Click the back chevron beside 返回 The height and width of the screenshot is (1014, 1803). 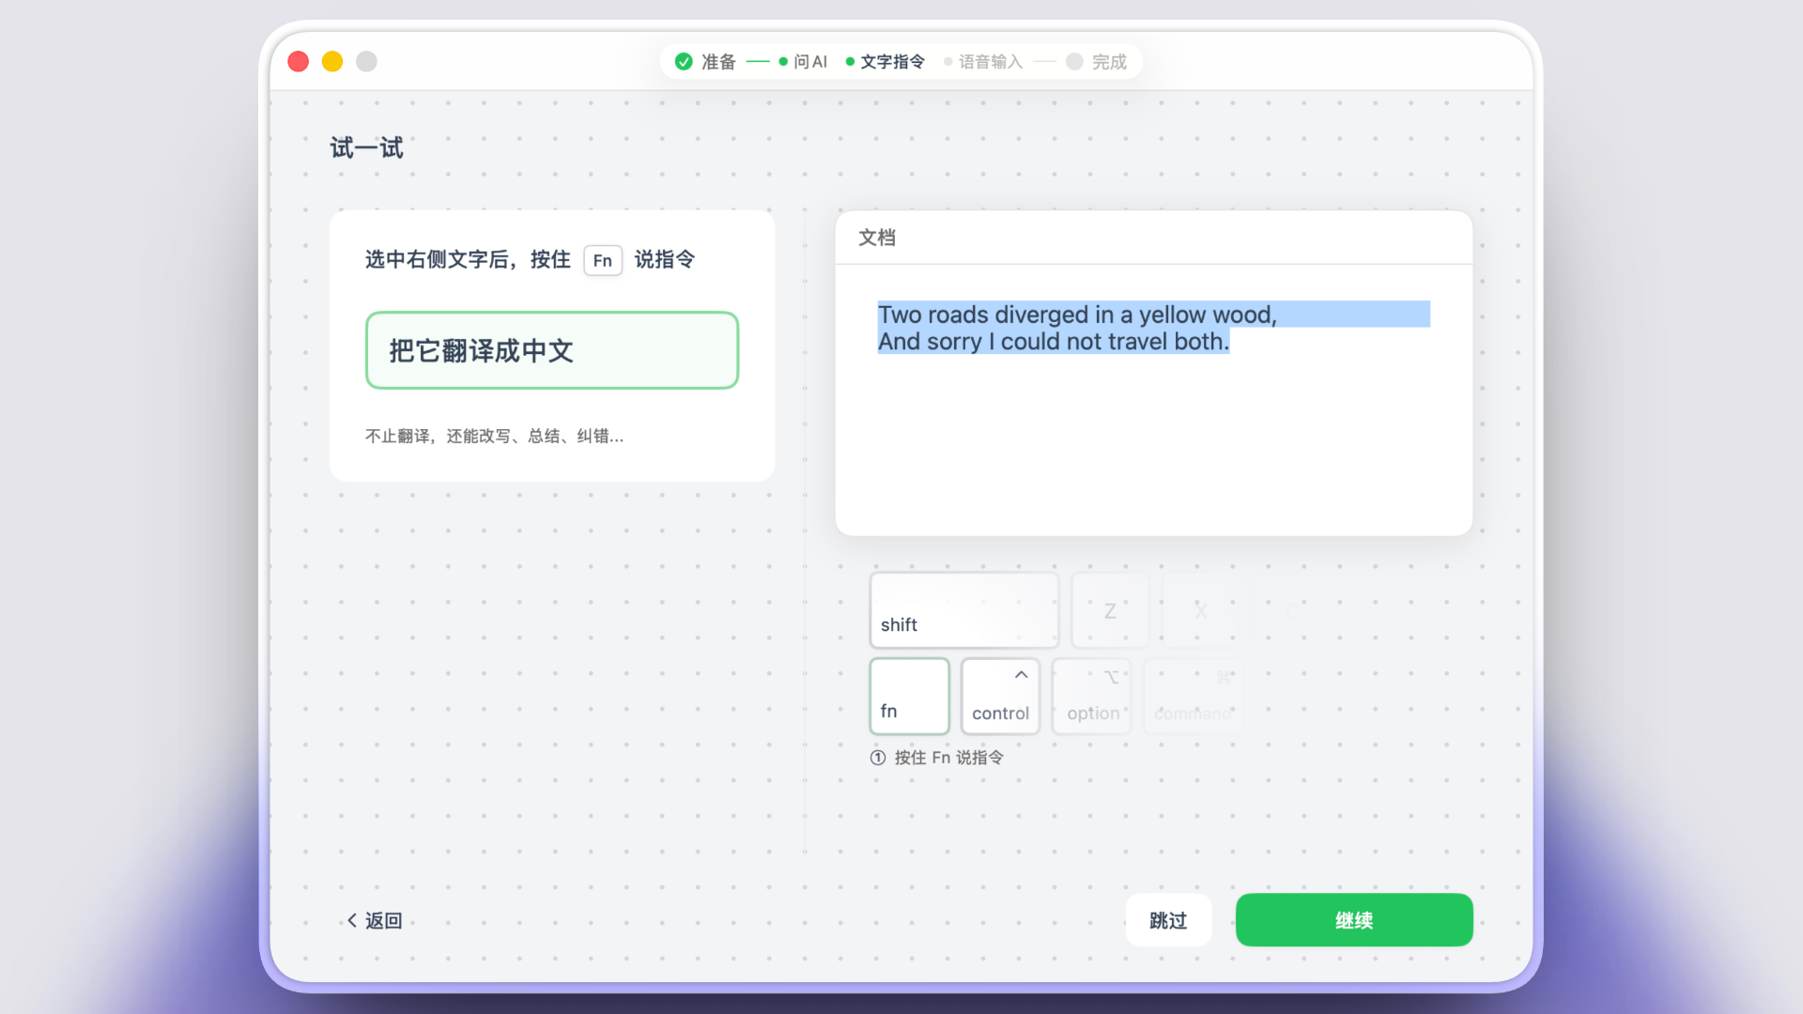pyautogui.click(x=352, y=921)
